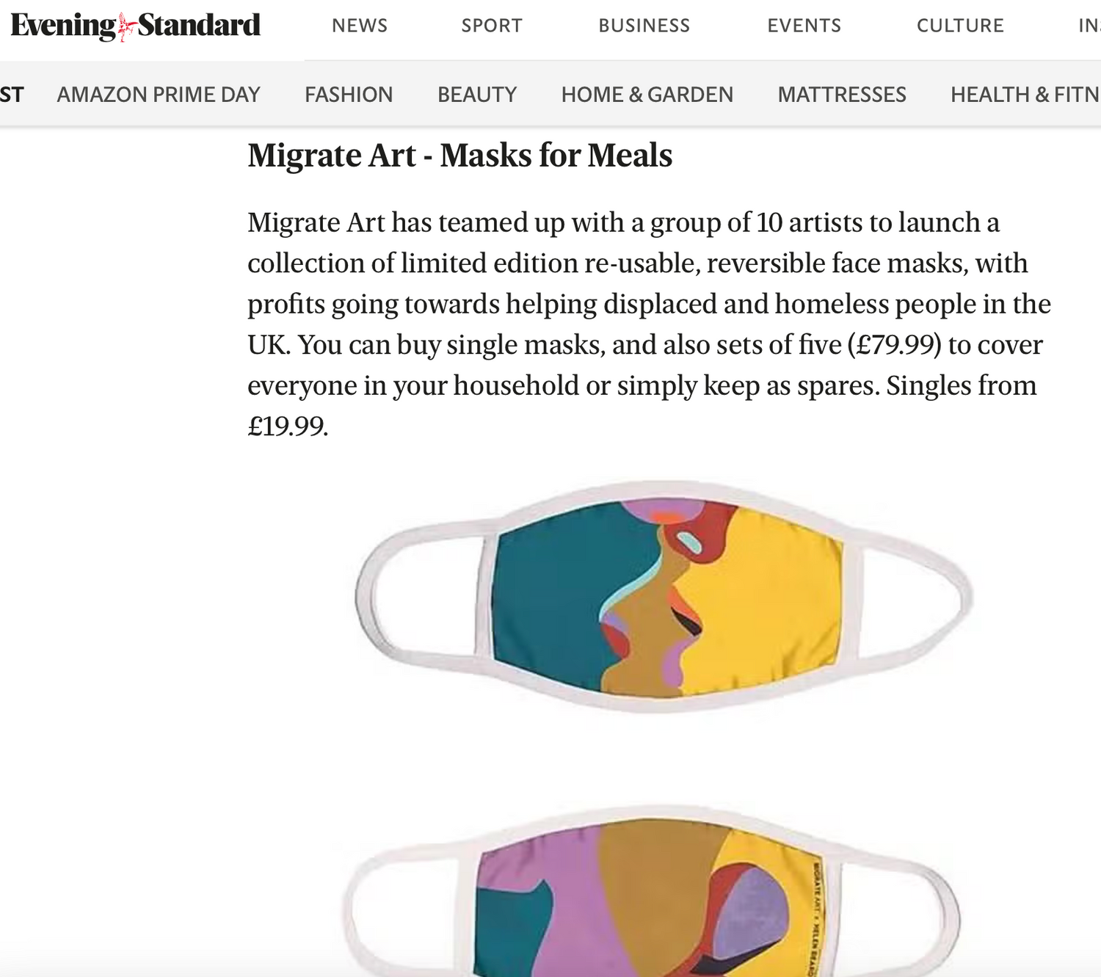The width and height of the screenshot is (1101, 977).
Task: Go to the Mattresses category
Action: coord(842,95)
